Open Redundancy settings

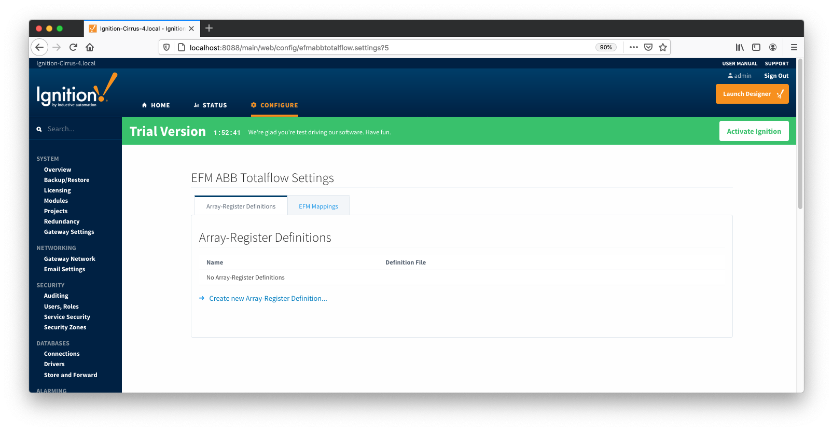pos(62,221)
